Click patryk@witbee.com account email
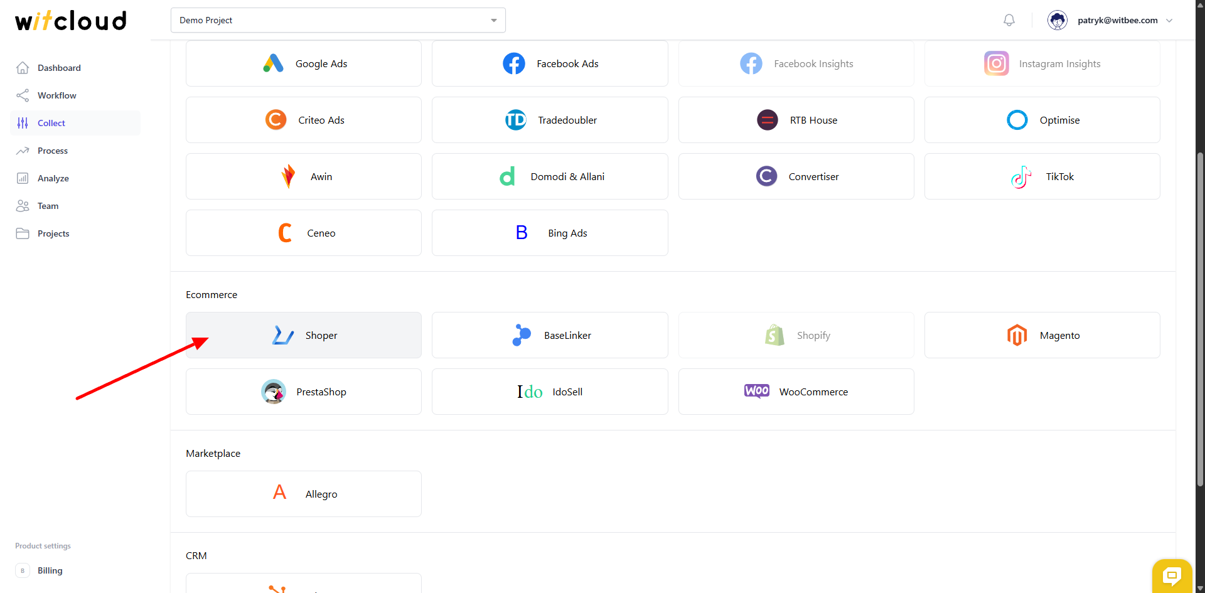This screenshot has width=1205, height=593. click(1118, 20)
